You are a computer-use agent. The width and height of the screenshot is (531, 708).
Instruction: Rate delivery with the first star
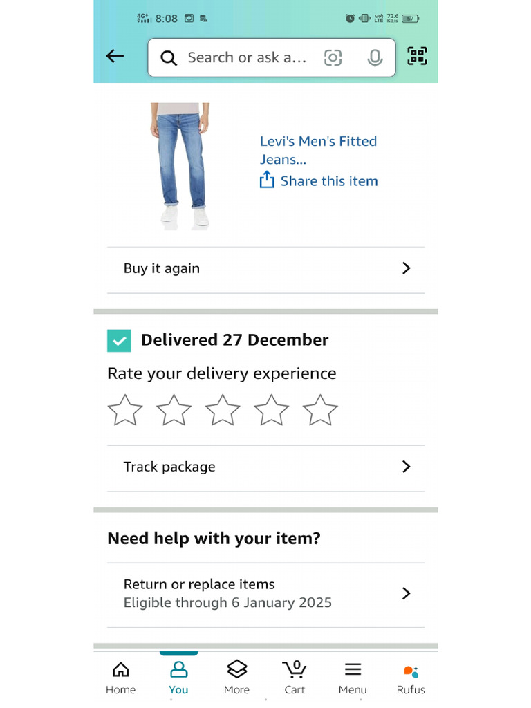pos(125,410)
